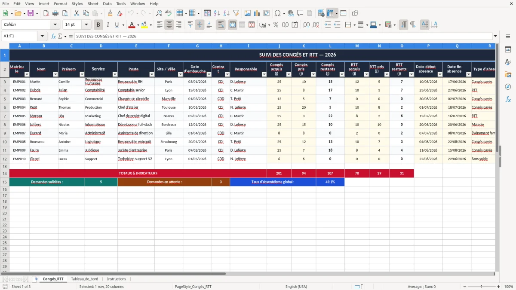Screen dimensions: 516x290
Task: Click the Open folder icon
Action: (x=17, y=13)
